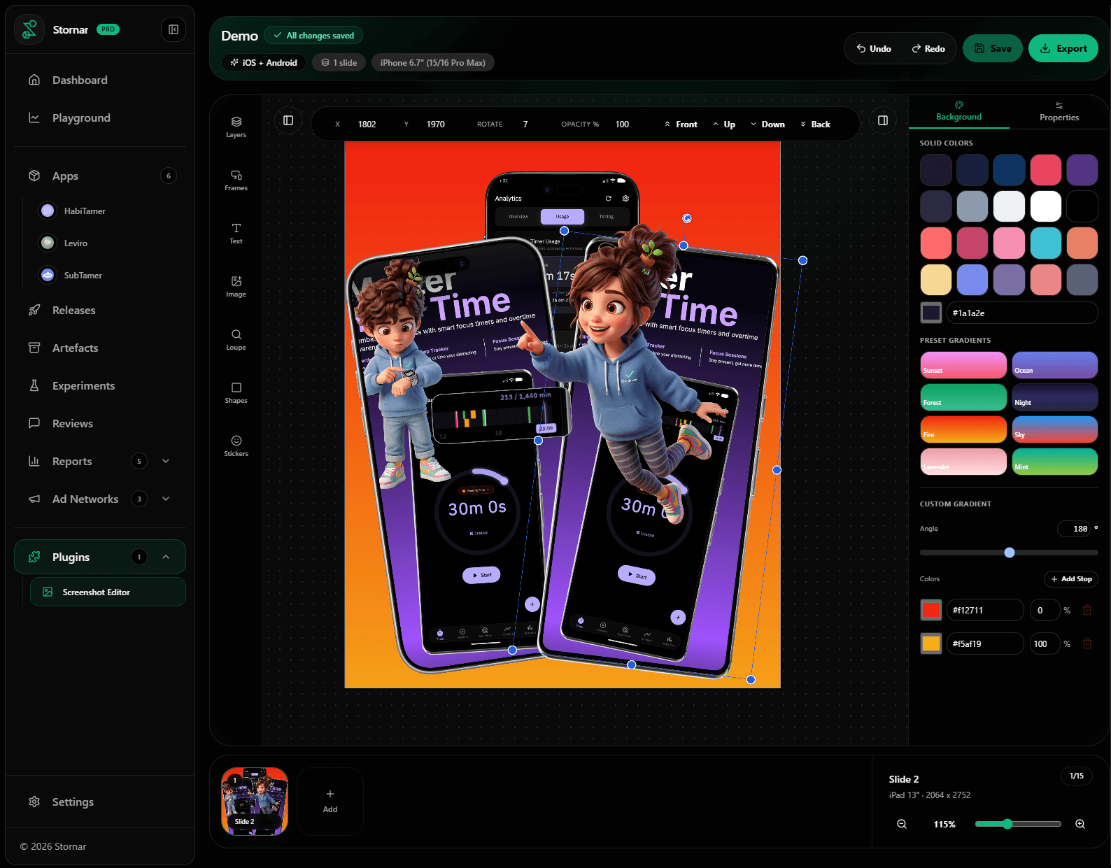Screen dimensions: 1111x868
Task: Open the Screenshot Editor plugin
Action: [108, 592]
